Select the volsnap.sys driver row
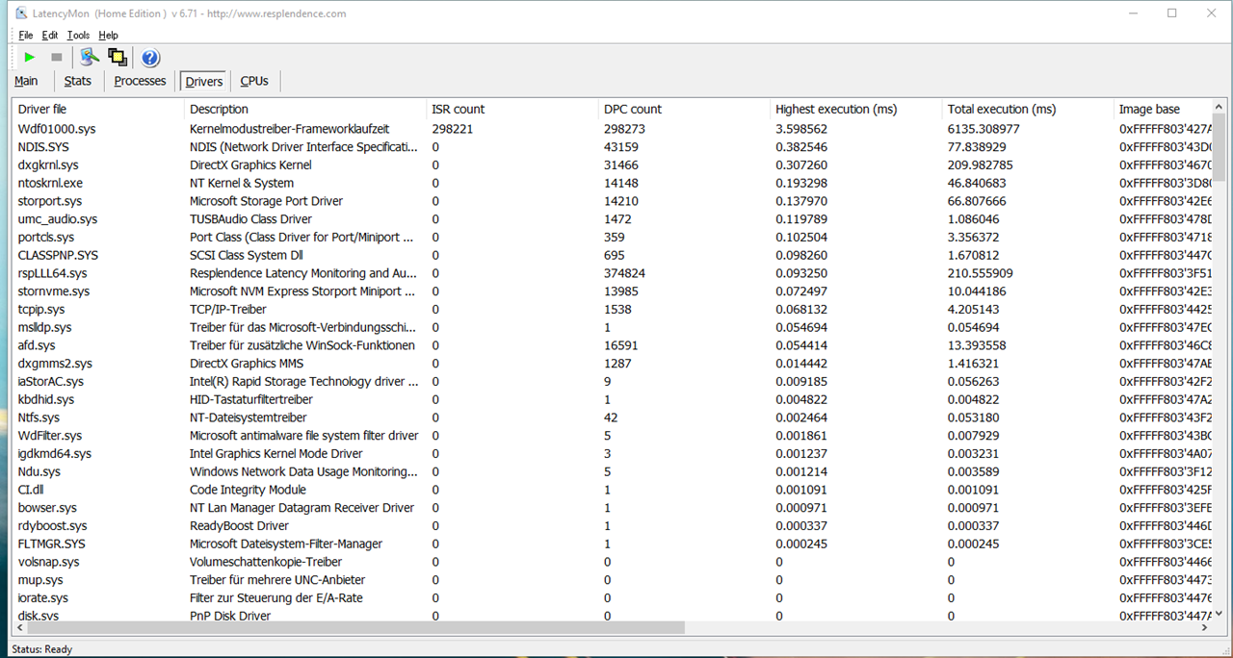Screen dimensions: 1233x658 pos(611,562)
